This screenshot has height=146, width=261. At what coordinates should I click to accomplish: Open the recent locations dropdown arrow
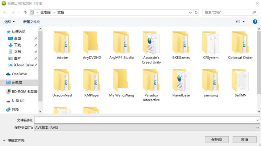point(19,12)
